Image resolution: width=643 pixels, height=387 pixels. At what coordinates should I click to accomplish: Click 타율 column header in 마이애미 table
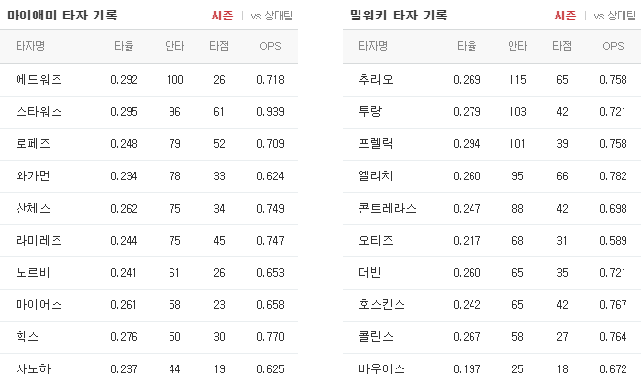pos(124,46)
